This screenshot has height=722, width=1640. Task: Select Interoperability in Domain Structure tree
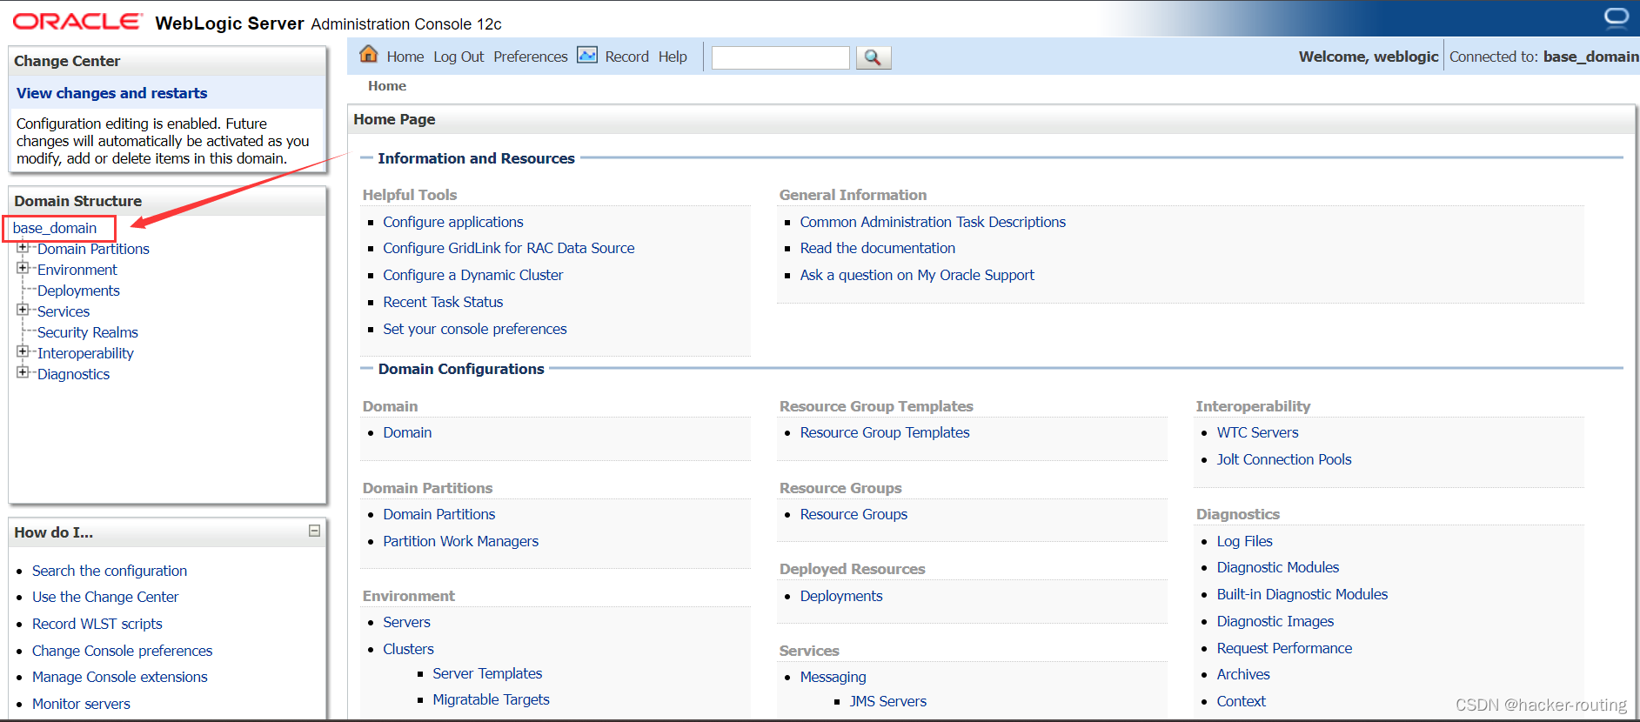85,353
